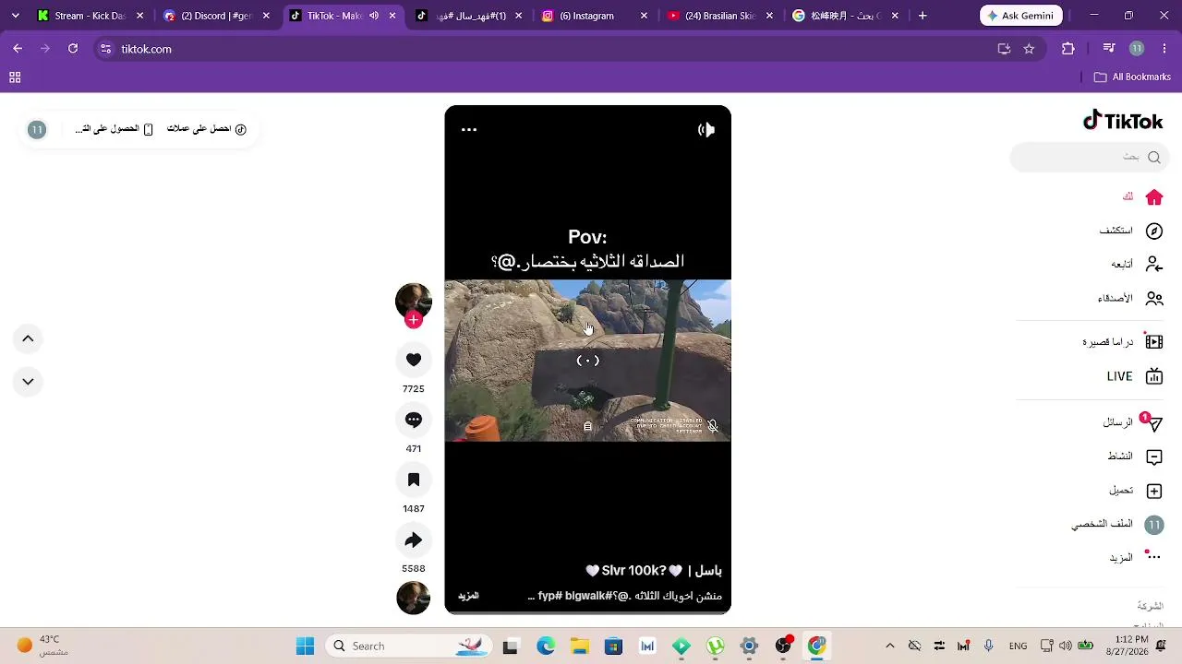
Task: Mute the TikTok tab via its speaker icon
Action: tap(374, 16)
